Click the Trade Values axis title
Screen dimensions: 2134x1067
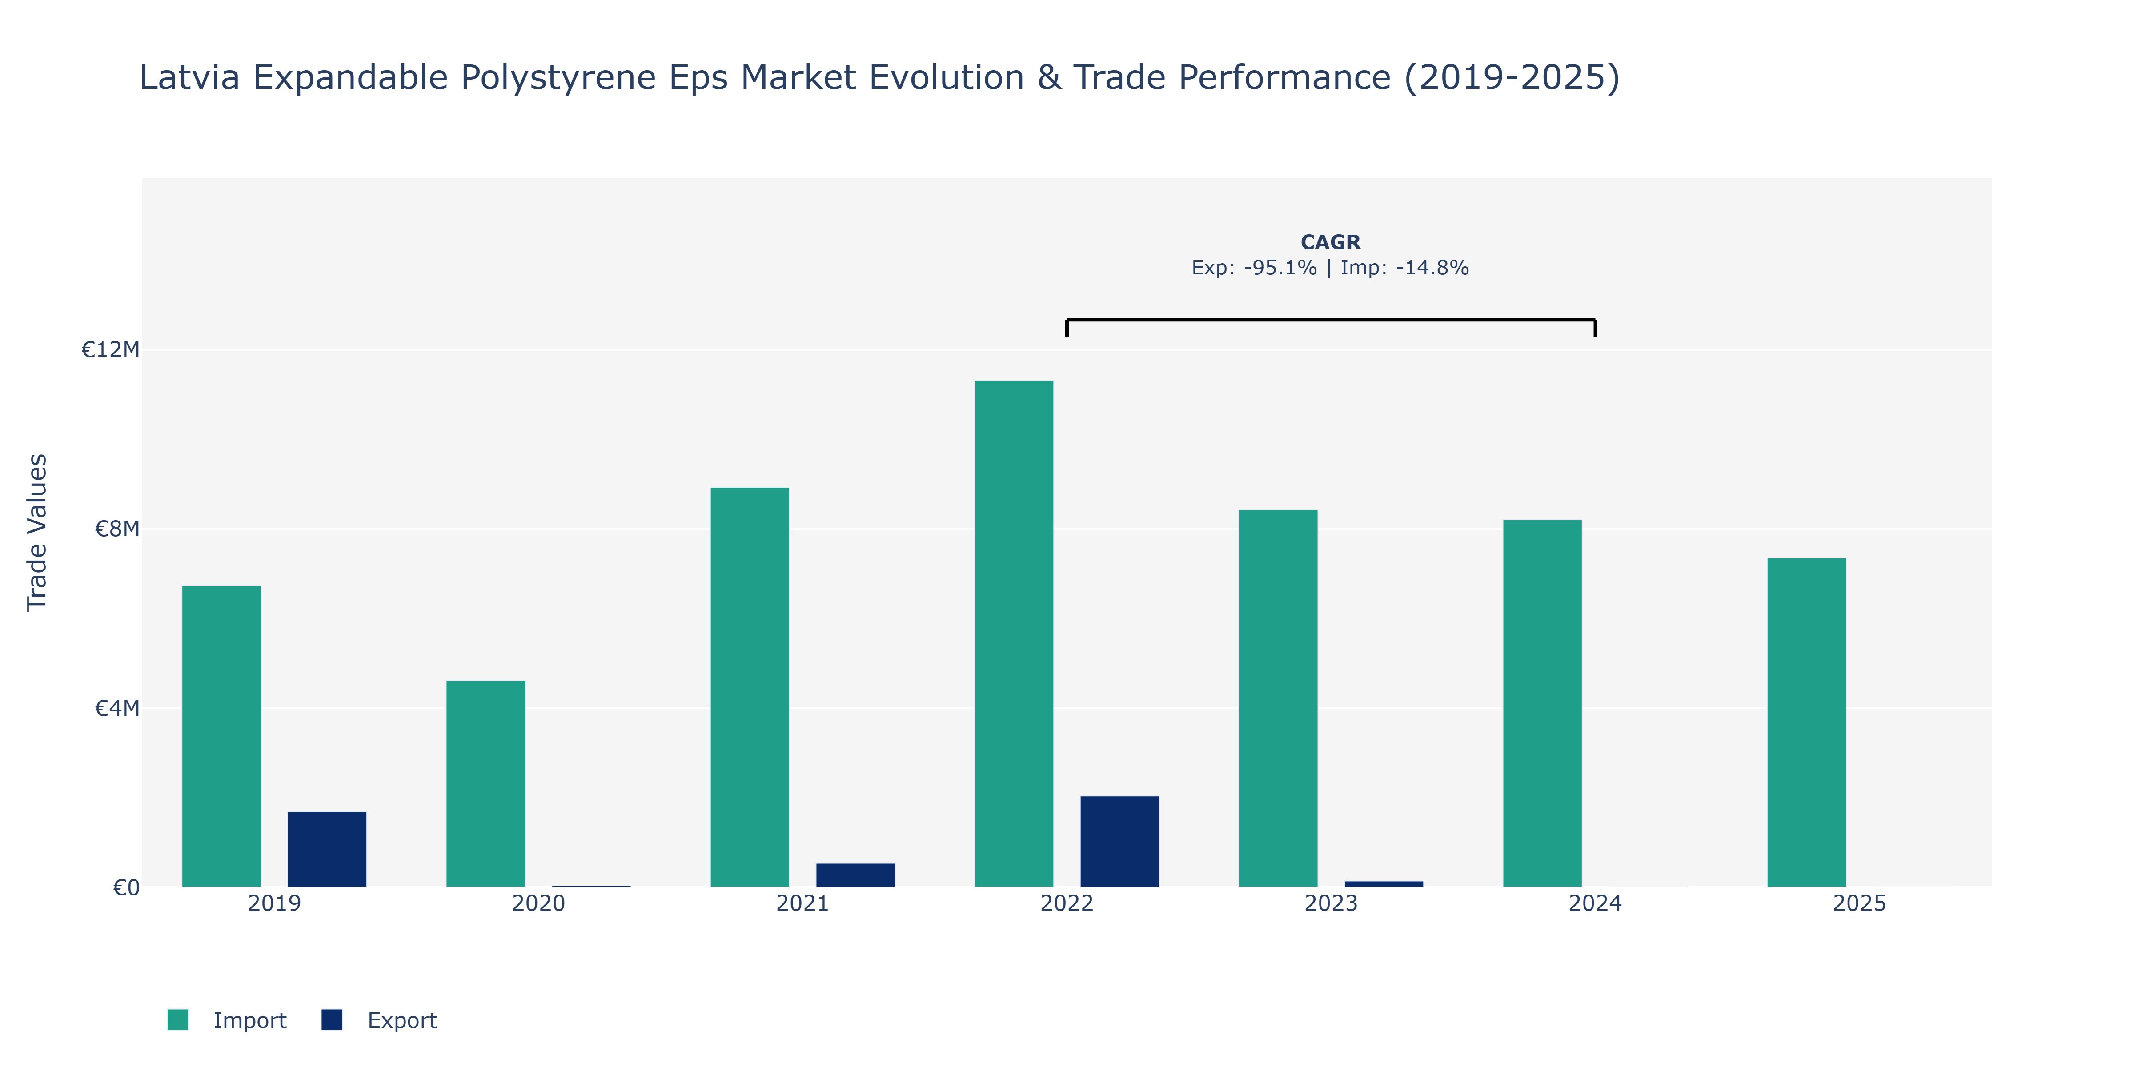(37, 533)
